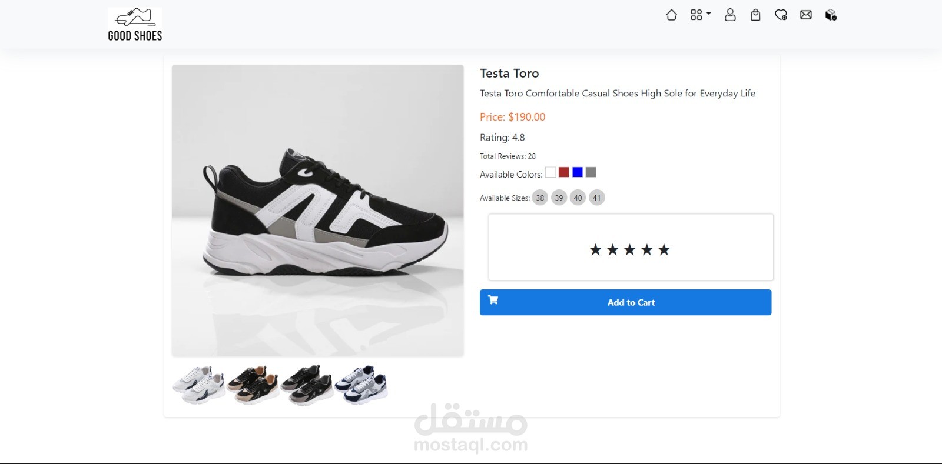The image size is (942, 464).
Task: View the black and tan sneakers thumbnail
Action: pyautogui.click(x=253, y=385)
